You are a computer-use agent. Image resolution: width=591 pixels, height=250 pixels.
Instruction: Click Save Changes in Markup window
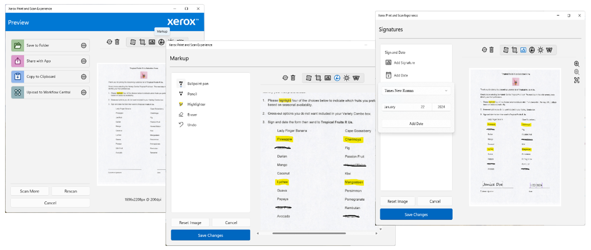(x=211, y=235)
